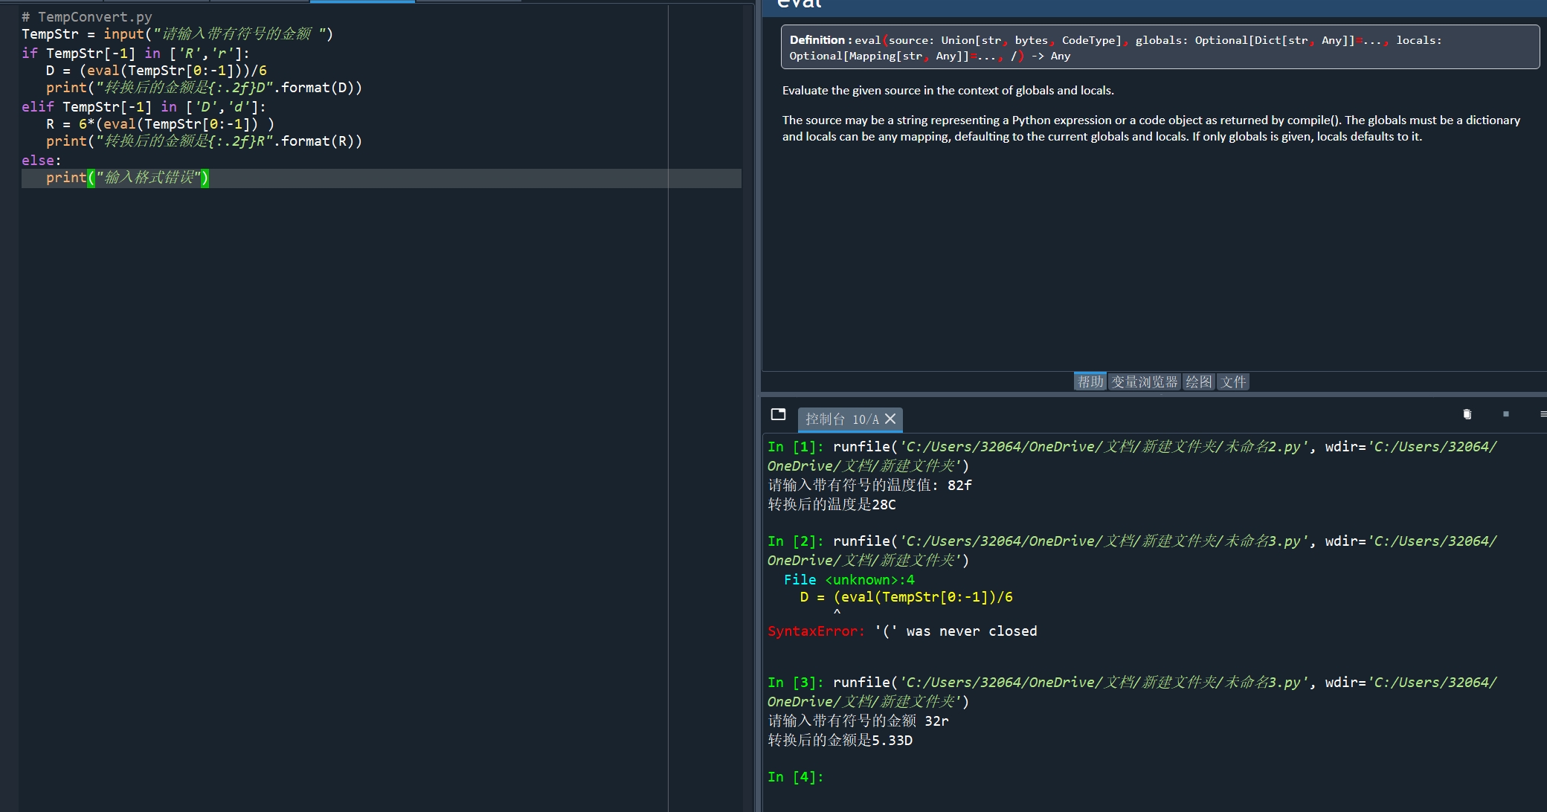Viewport: 1547px width, 812px height.
Task: Switch to the 文件 files tab
Action: pyautogui.click(x=1232, y=381)
